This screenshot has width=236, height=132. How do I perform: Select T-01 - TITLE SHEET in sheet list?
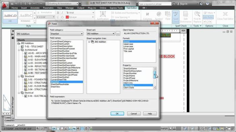(x=34, y=47)
